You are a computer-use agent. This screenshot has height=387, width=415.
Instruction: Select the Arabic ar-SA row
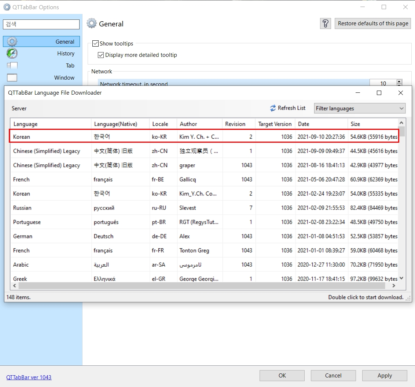tap(204, 264)
